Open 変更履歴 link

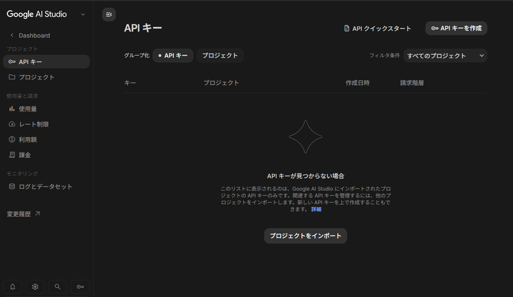click(x=24, y=214)
